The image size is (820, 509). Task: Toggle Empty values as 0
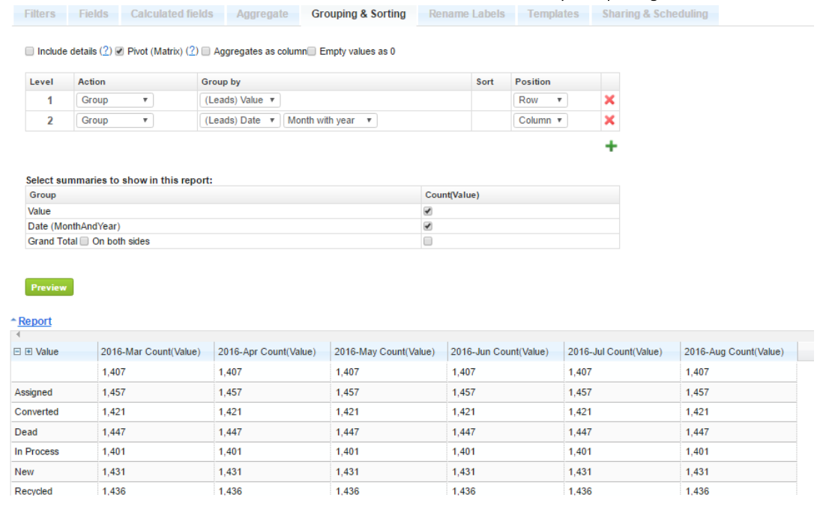click(312, 52)
